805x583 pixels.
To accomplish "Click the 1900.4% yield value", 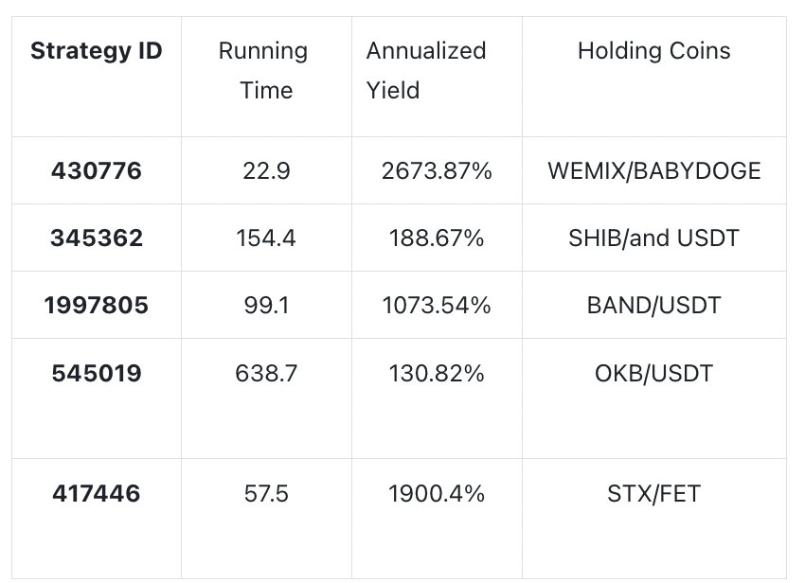I will coord(437,494).
